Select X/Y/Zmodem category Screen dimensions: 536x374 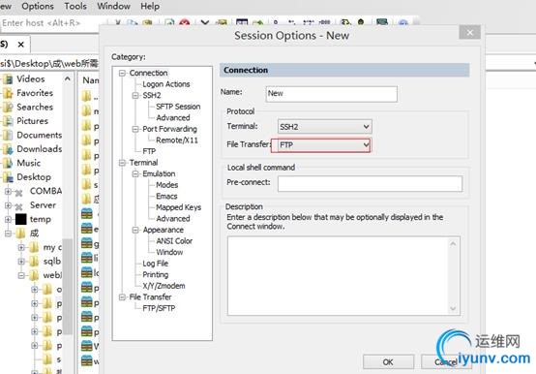point(164,286)
